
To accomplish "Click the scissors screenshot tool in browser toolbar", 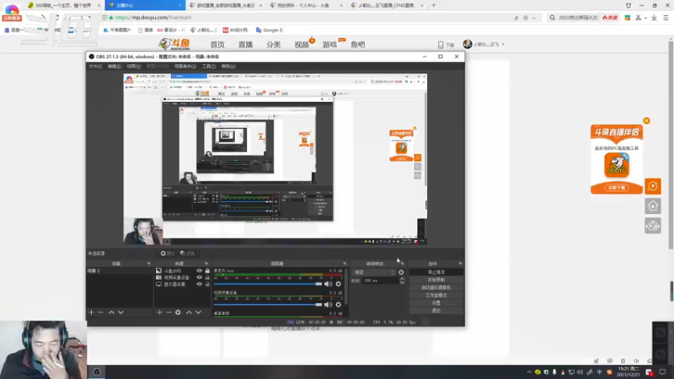I will point(639,18).
